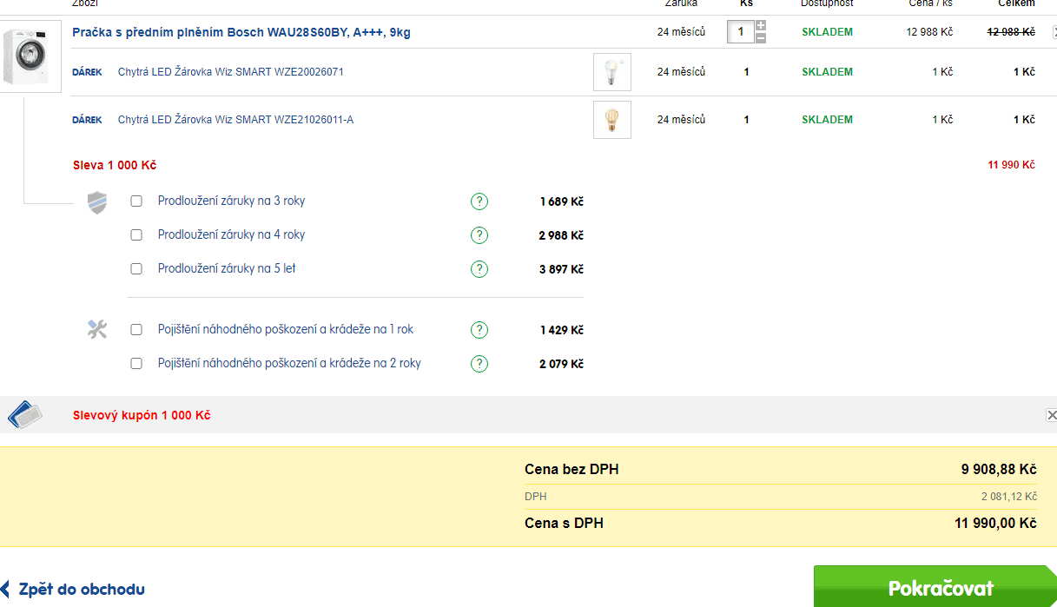View filament LED bulb thumbnail WZE21026011-A
Image resolution: width=1057 pixels, height=607 pixels.
pos(612,120)
